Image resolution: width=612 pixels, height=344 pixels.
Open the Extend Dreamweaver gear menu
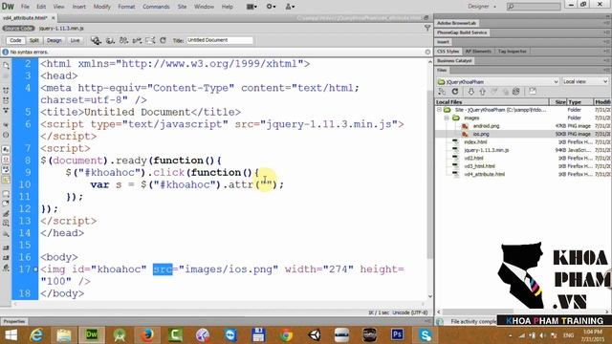point(271,7)
